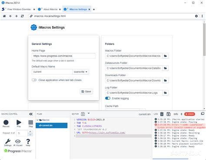
Task: Click the iMacros 2021.0 title bar icon
Action: [3, 3]
